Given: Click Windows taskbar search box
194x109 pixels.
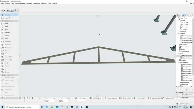Looking at the screenshot, I should pos(22,107).
